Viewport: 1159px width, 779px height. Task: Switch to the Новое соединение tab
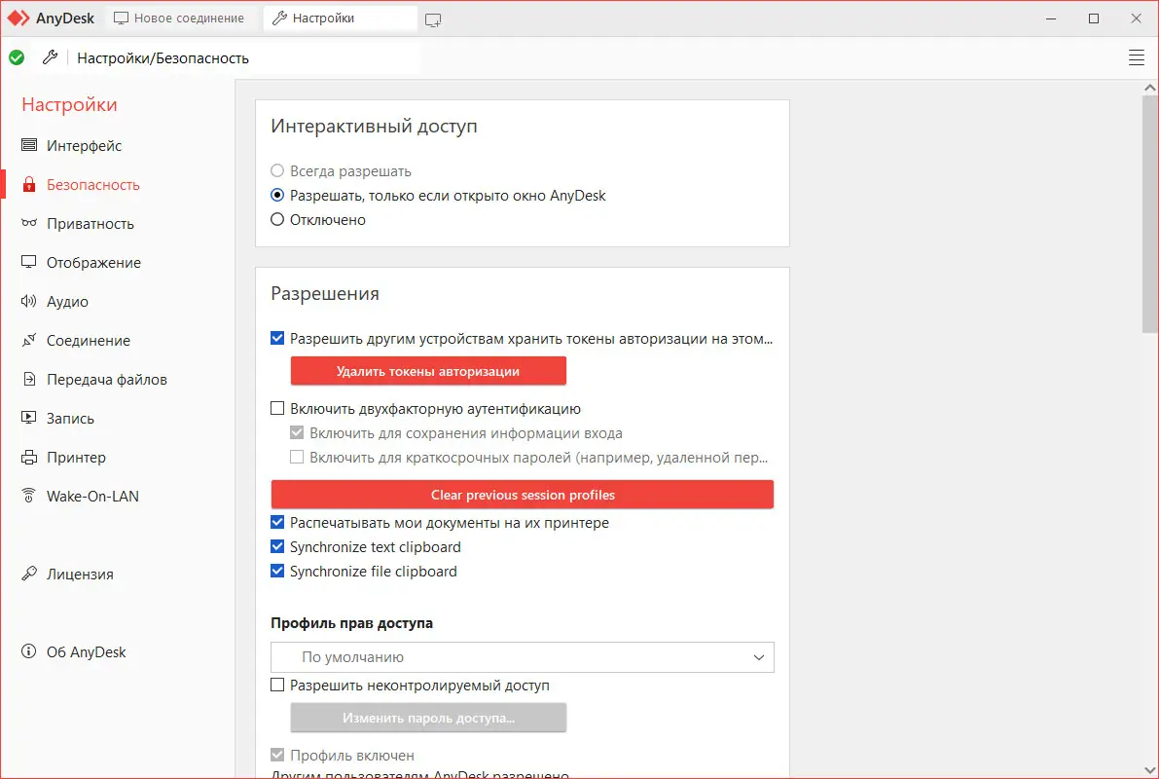coord(180,18)
